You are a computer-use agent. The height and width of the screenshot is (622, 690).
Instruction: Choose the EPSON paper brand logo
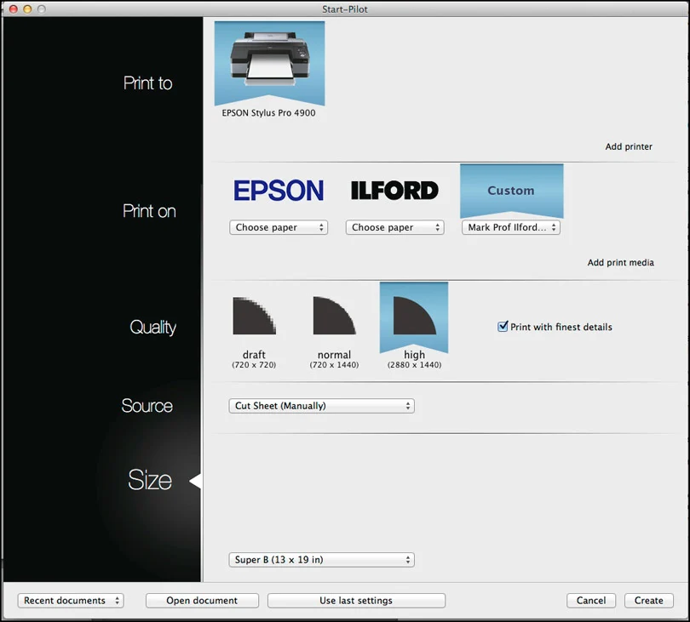click(x=278, y=191)
